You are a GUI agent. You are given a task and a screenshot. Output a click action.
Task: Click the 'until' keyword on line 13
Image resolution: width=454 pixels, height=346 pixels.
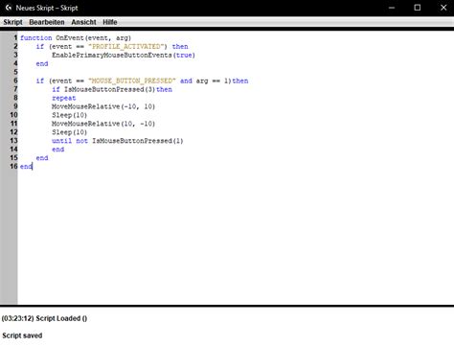61,141
